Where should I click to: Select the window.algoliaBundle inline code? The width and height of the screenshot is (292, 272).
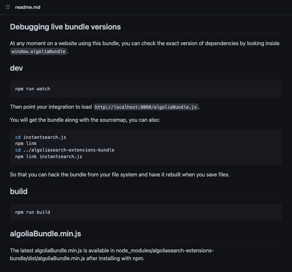39,51
